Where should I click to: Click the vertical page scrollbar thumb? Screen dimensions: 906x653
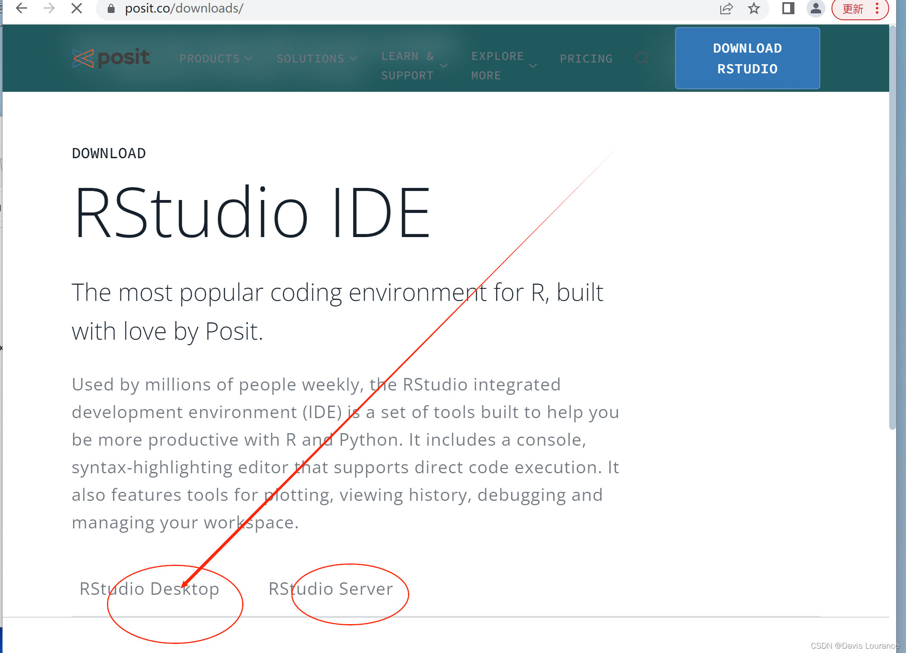[893, 228]
